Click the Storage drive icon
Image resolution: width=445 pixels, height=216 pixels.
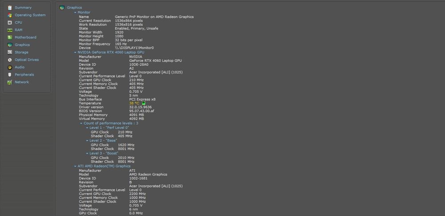tap(10, 52)
